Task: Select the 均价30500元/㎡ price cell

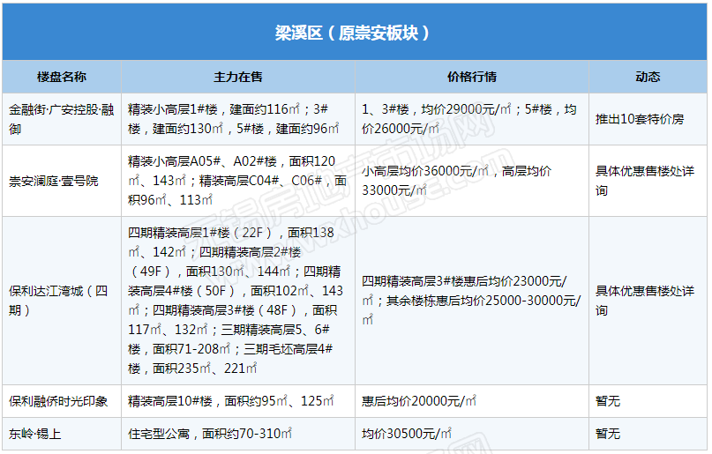Action: tap(472, 435)
